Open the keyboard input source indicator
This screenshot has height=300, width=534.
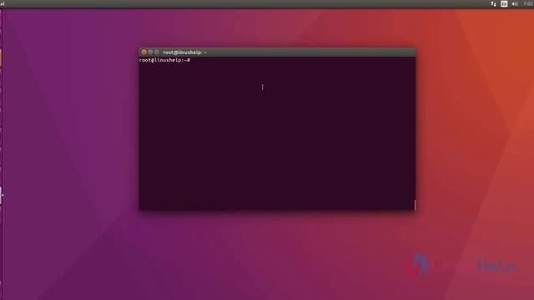coord(504,3)
